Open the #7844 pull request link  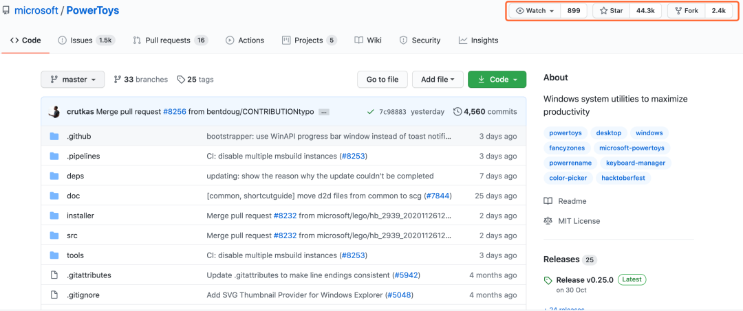(438, 196)
